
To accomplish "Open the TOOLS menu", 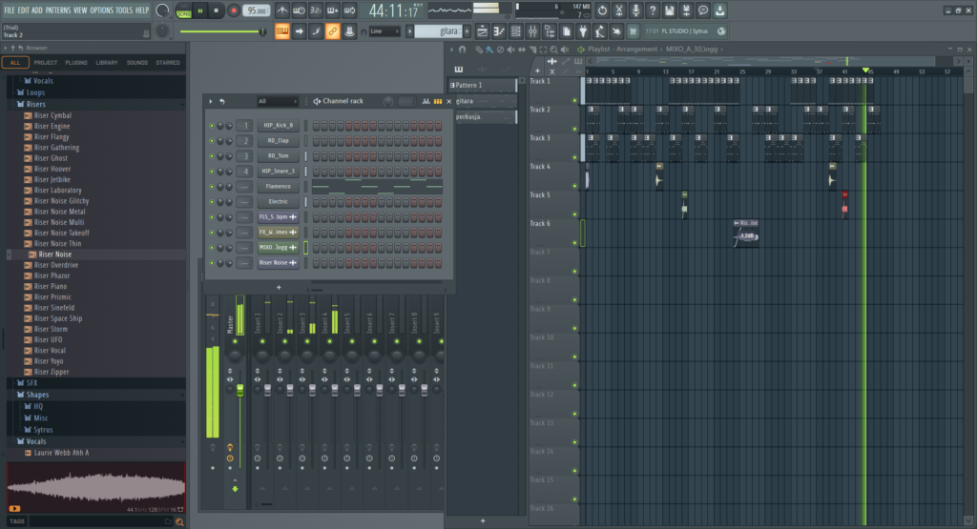I will [124, 10].
